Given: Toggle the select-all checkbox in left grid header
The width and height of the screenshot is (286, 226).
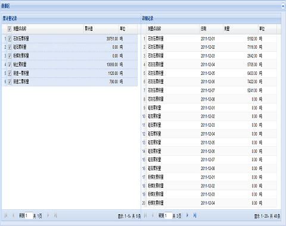Looking at the screenshot, I should (x=10, y=29).
